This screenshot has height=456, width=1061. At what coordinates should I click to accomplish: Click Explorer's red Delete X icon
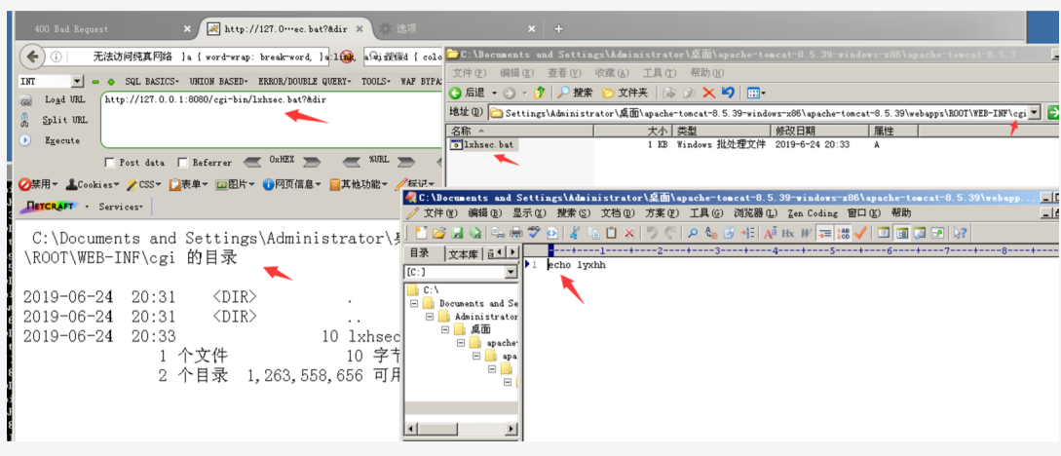click(708, 93)
